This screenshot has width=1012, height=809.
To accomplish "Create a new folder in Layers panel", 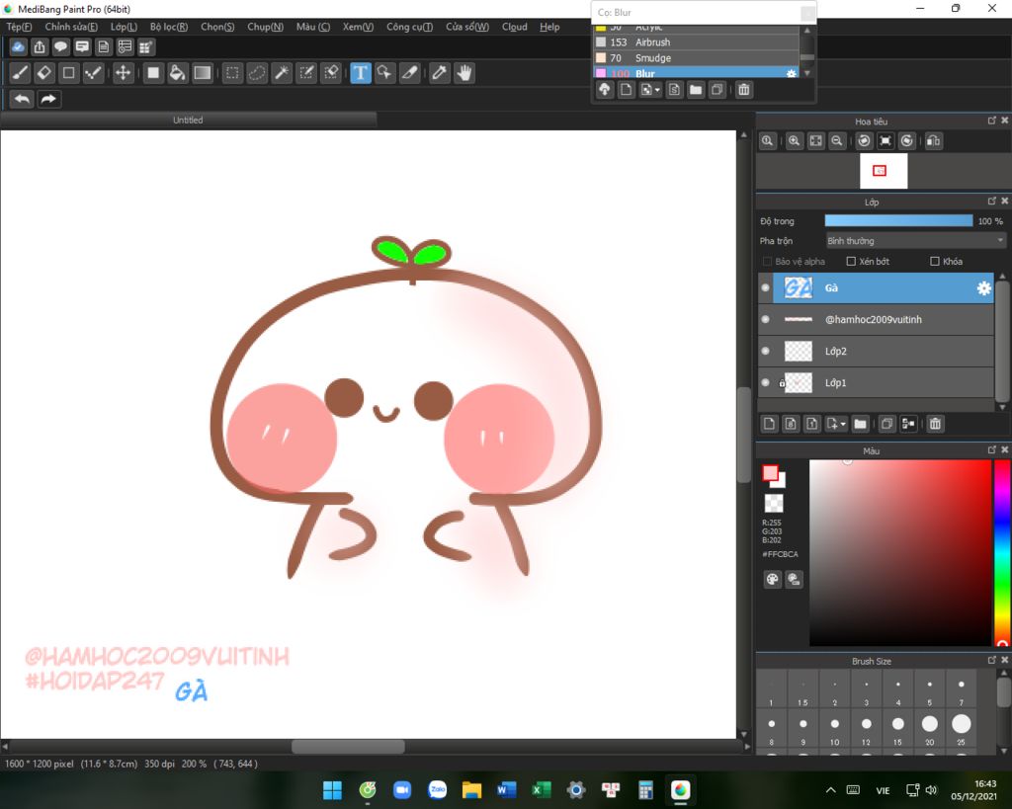I will (861, 424).
